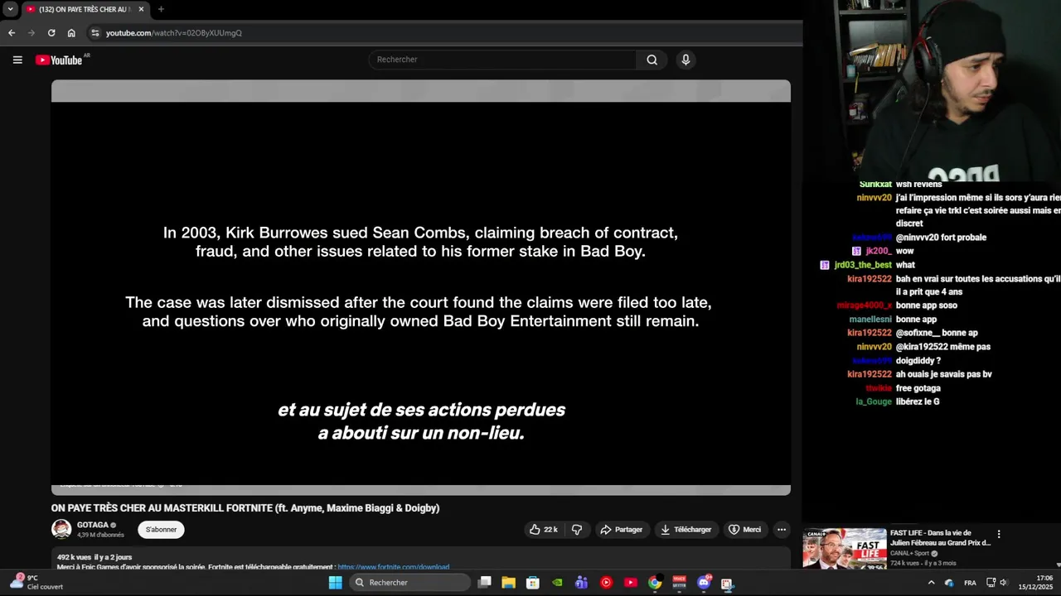1061x596 pixels.
Task: Start voice search with the microphone icon
Action: (686, 60)
